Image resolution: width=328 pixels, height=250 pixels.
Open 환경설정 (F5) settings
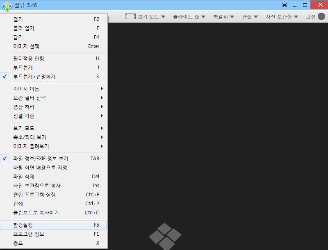click(54, 225)
